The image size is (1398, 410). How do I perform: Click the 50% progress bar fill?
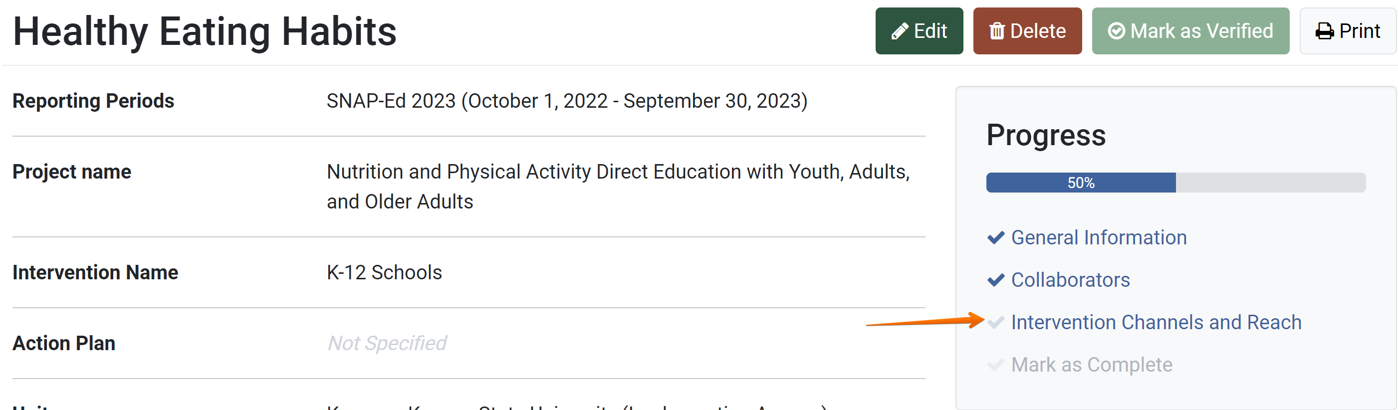(x=1081, y=183)
